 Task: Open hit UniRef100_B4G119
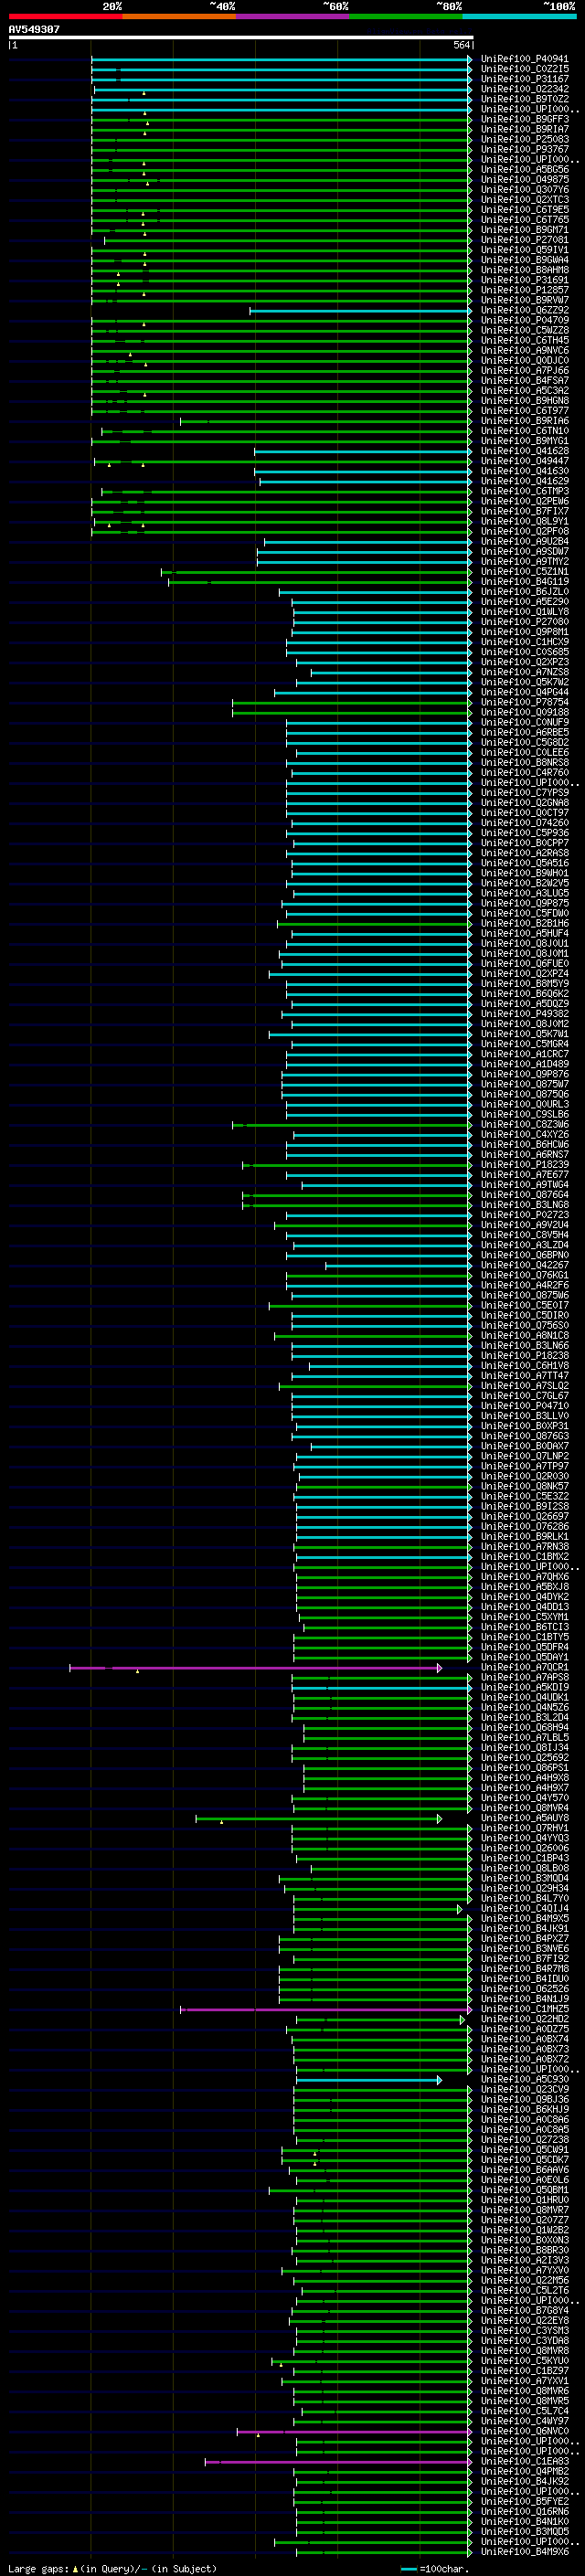tap(524, 582)
